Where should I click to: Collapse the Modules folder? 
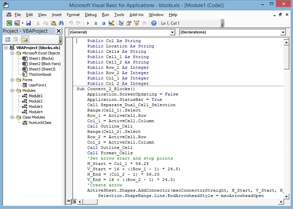[12, 90]
